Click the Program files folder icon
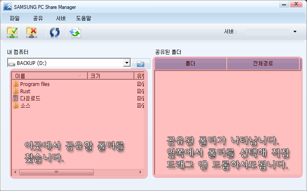Screen dimensions: 307x191 click(x=16, y=84)
